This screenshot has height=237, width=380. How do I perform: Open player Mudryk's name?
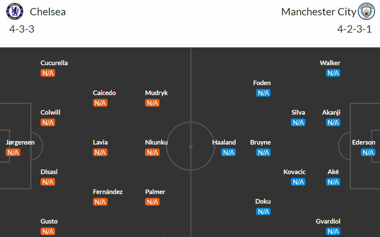(156, 93)
